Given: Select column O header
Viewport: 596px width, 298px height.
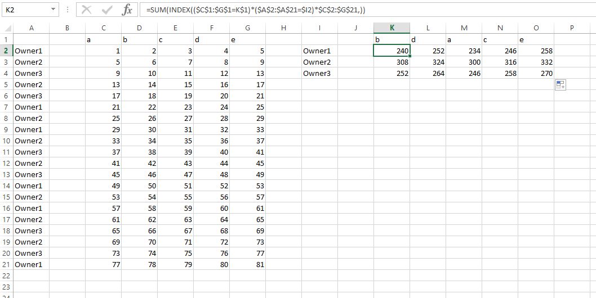Looking at the screenshot, I should pos(536,28).
